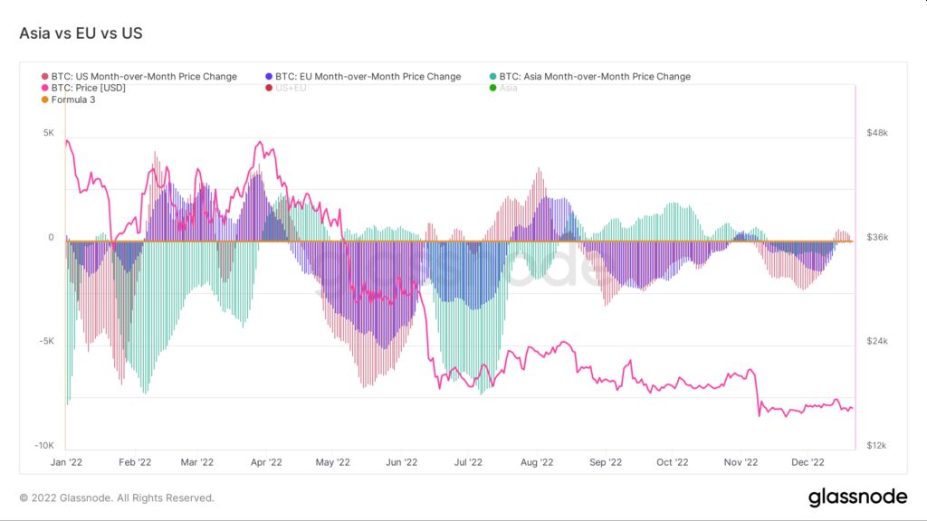The width and height of the screenshot is (927, 521).
Task: Click the green Asia legend dot
Action: tap(493, 88)
